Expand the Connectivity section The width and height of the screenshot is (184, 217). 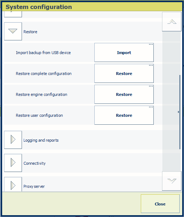pos(13,163)
